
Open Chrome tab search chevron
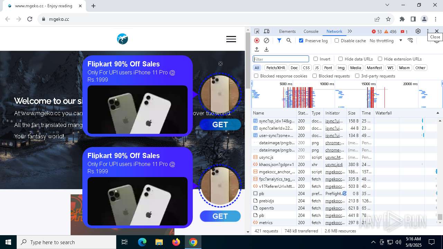tap(387, 5)
